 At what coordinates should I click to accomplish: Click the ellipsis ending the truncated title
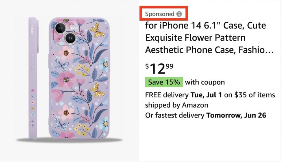[270, 51]
